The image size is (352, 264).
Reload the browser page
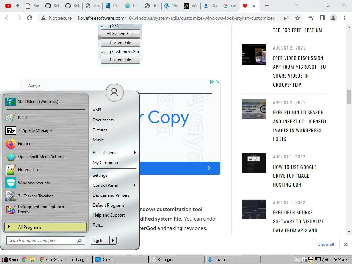coord(30,18)
